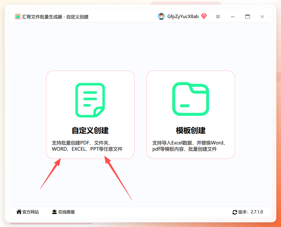Minimize the application window
Viewport: 281px width, 227px height.
(x=233, y=17)
